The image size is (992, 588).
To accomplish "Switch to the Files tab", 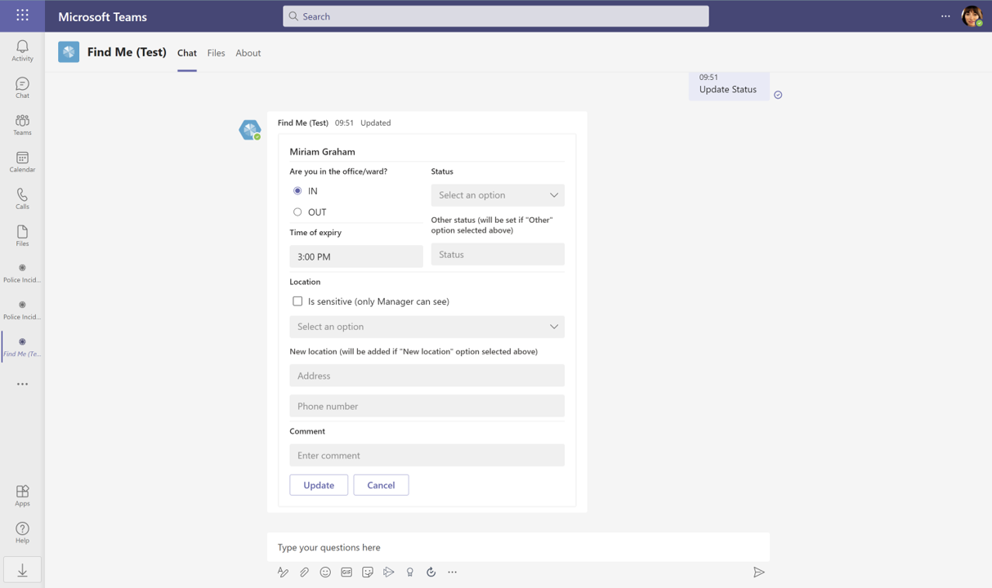I will click(216, 53).
